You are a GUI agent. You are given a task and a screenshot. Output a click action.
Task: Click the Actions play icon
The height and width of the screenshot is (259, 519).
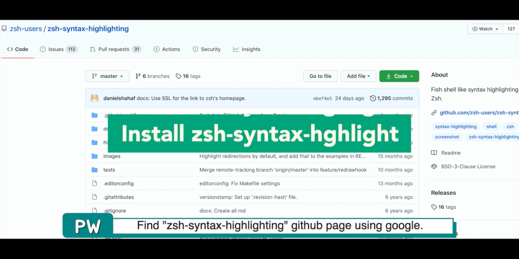[157, 49]
